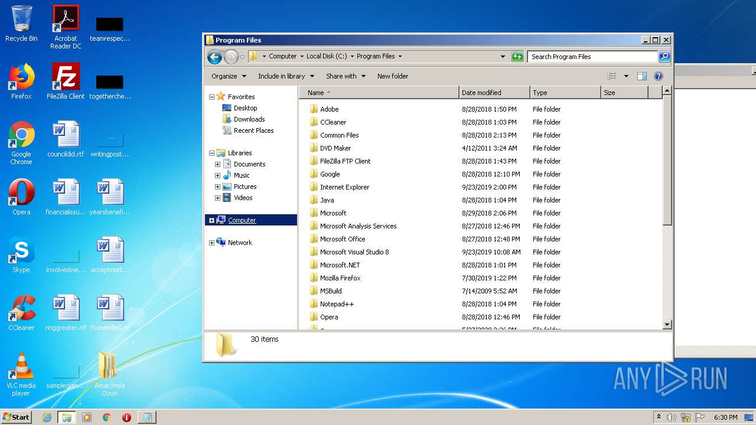The height and width of the screenshot is (425, 756).
Task: Open Opera desktop shortcut
Action: (21, 197)
